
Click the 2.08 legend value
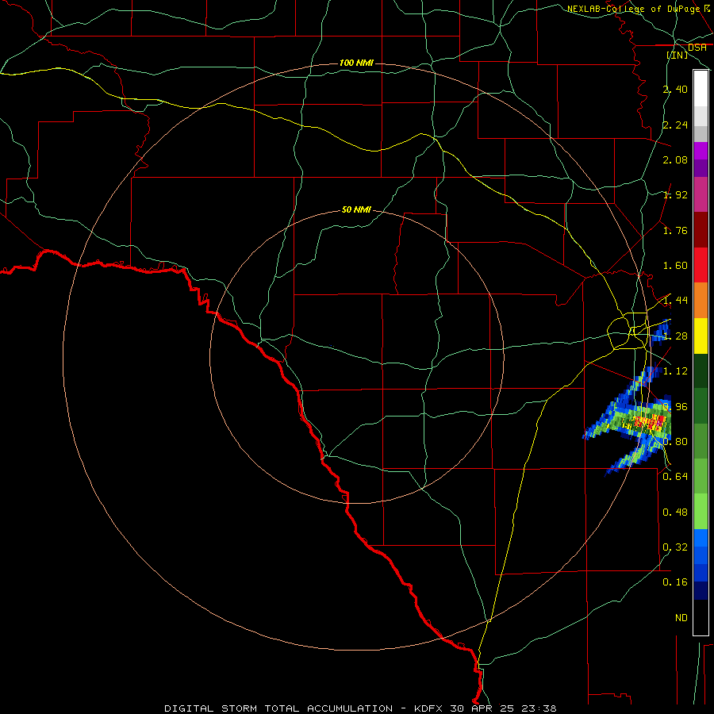tap(675, 159)
